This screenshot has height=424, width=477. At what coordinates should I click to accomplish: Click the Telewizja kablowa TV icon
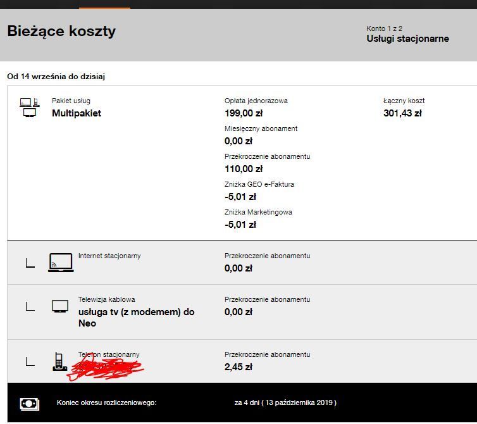60,306
